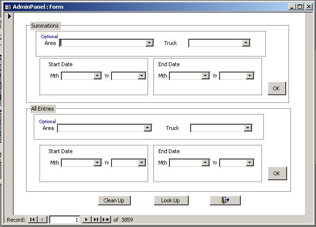Click the Clean Up button
The width and height of the screenshot is (316, 227).
tap(114, 200)
